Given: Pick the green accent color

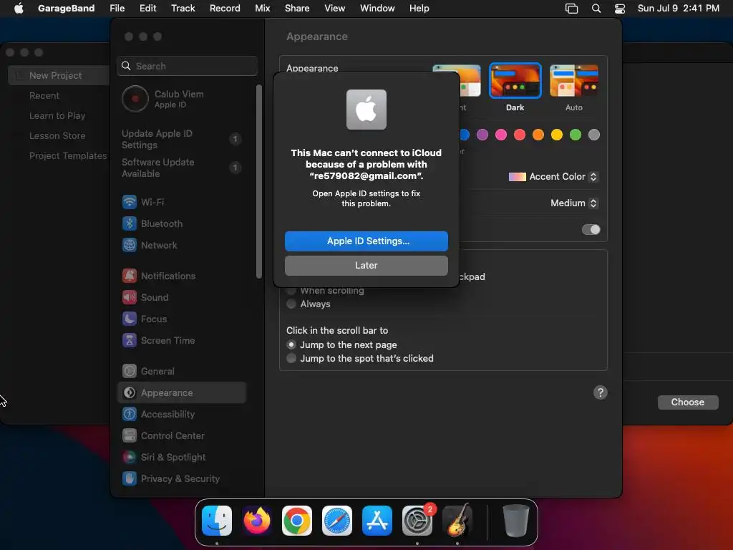Looking at the screenshot, I should tap(576, 135).
